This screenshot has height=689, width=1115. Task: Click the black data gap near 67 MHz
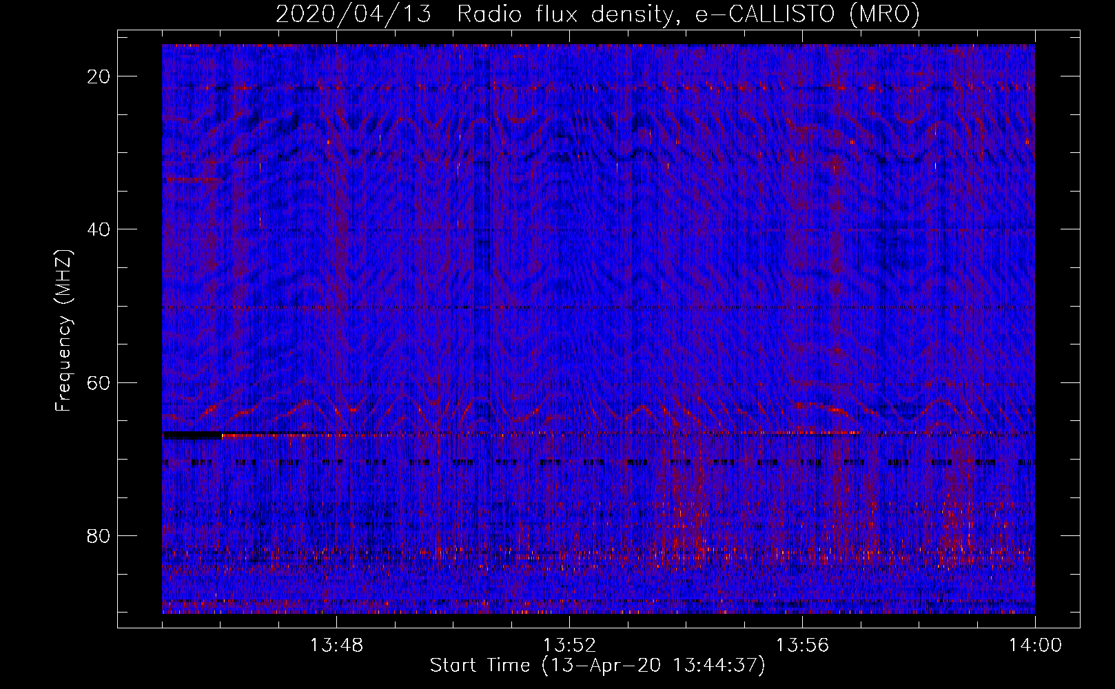(192, 435)
